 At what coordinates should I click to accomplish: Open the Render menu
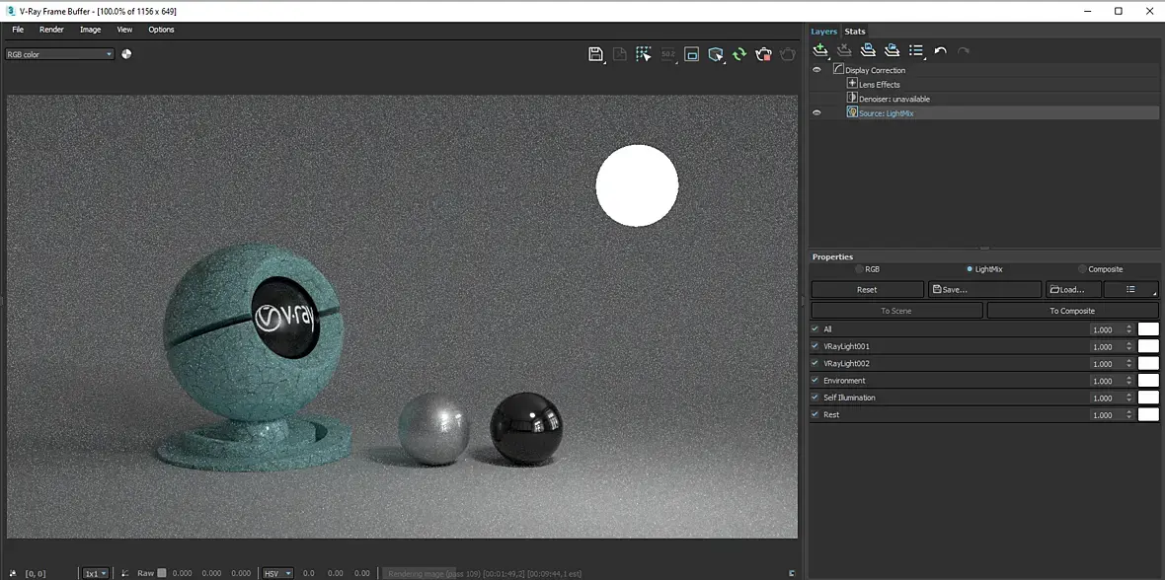[51, 30]
